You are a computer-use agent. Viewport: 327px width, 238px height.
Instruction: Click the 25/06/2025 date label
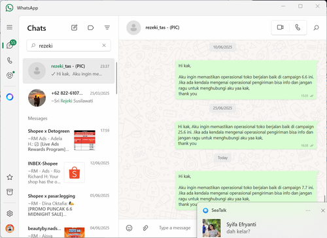pyautogui.click(x=222, y=108)
